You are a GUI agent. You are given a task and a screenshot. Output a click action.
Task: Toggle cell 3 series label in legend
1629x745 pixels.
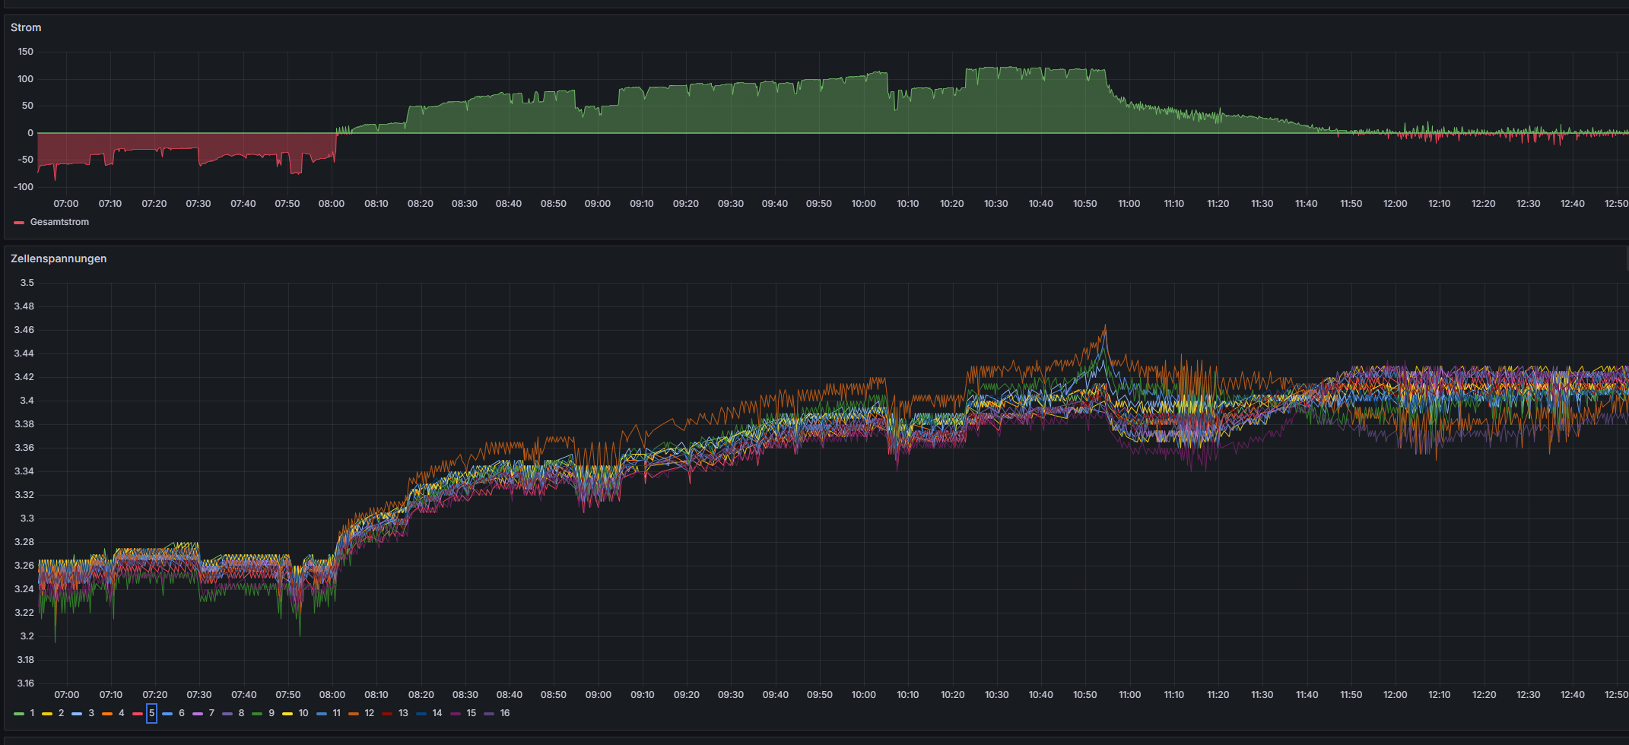click(x=91, y=713)
